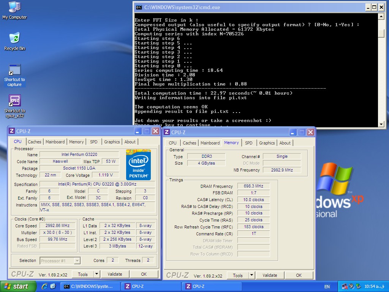Click the cmd.exe scrollbar thumb
The width and height of the screenshot is (389, 292).
tap(381, 33)
